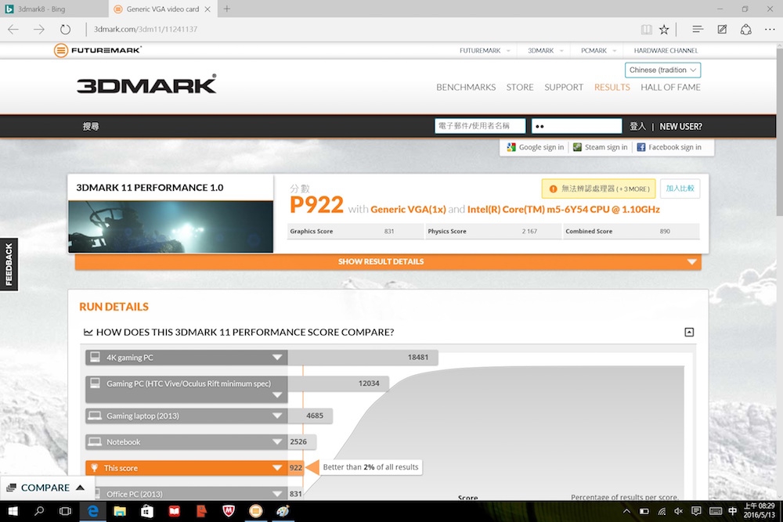The height and width of the screenshot is (522, 783).
Task: Expand the Gaming laptop (2013) row
Action: click(277, 416)
